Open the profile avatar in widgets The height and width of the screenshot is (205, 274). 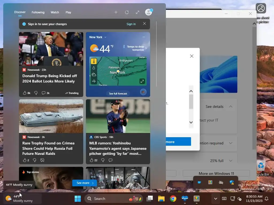[x=149, y=12]
